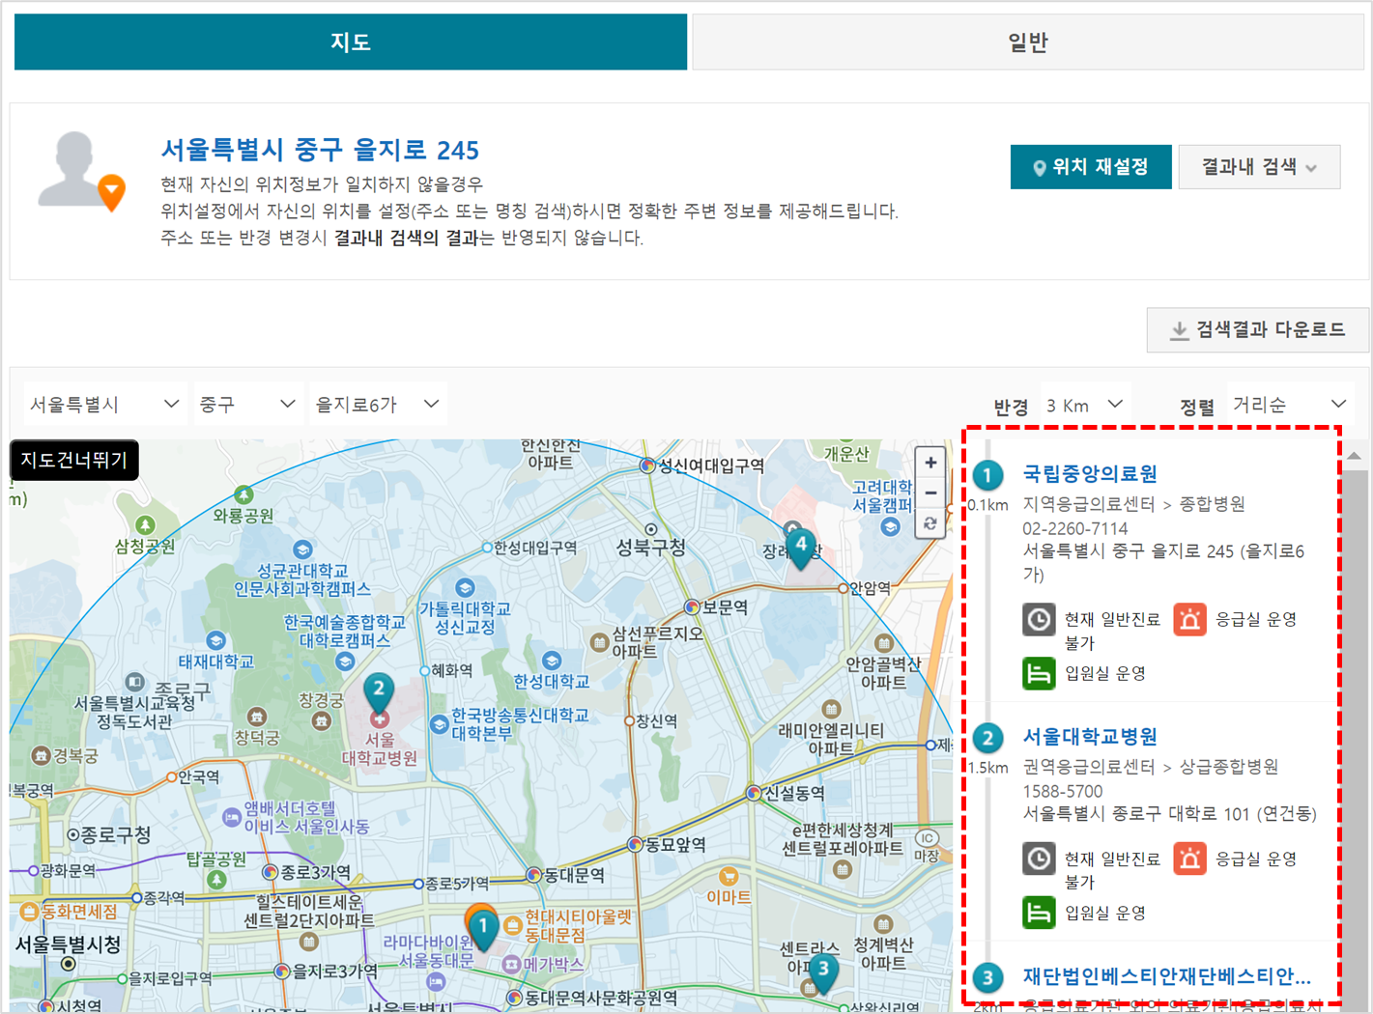This screenshot has height=1014, width=1373.
Task: Click the 지도건너뛰기 skip button
Action: (x=74, y=460)
